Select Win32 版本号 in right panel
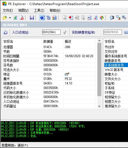Image resolution: width=128 pixels, height=148 pixels. click(114, 70)
